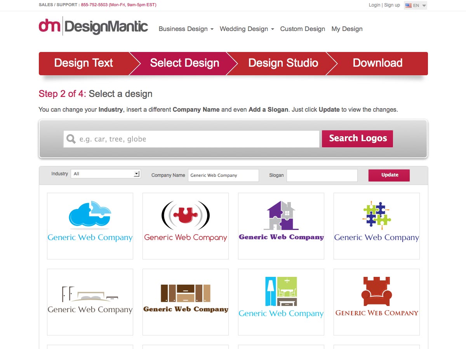Click the magnifying glass icon in the search bar
The image size is (466, 349).
pos(71,138)
